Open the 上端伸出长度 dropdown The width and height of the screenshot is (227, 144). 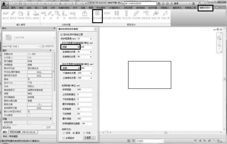[x=91, y=78]
